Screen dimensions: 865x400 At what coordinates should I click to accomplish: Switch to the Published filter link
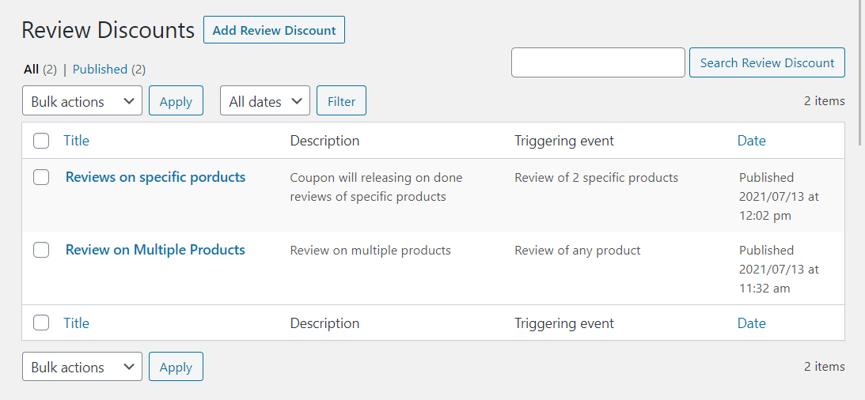click(x=100, y=70)
